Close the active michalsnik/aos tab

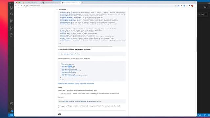coord(79,3)
